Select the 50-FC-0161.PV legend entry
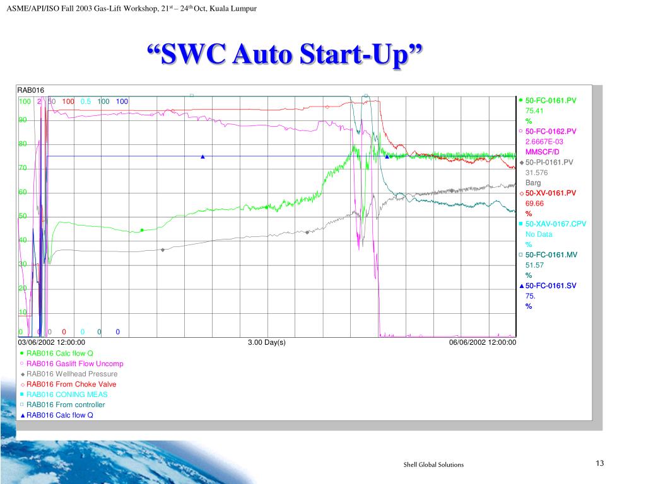 548,100
